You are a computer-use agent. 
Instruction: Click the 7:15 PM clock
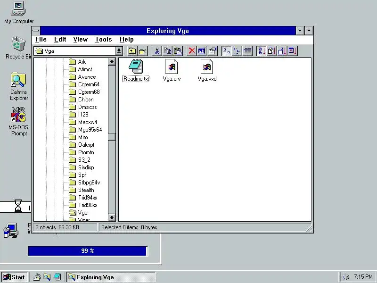(363, 277)
